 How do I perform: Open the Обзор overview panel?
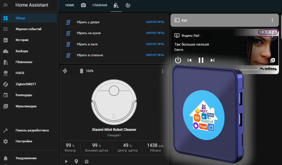click(28, 18)
